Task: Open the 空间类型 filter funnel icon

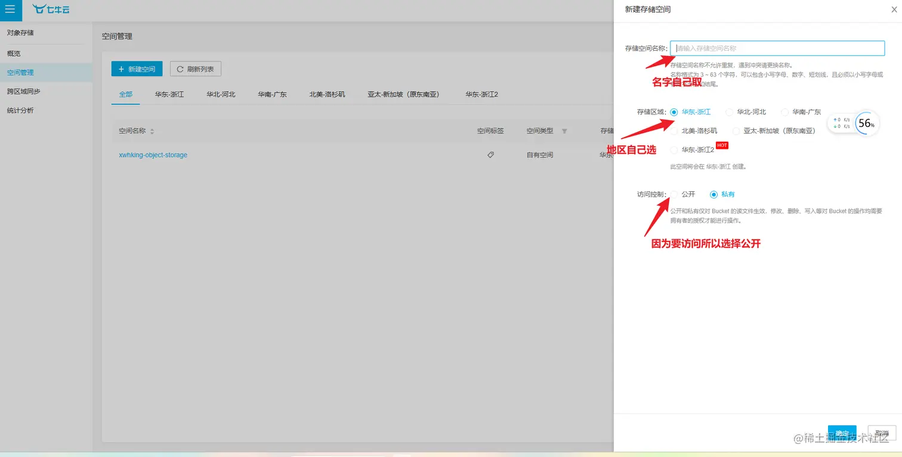Action: pos(564,131)
